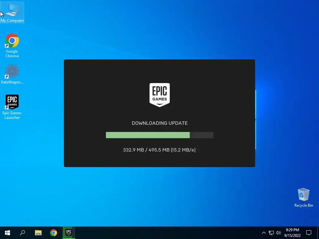Open the notification center icon

point(309,233)
